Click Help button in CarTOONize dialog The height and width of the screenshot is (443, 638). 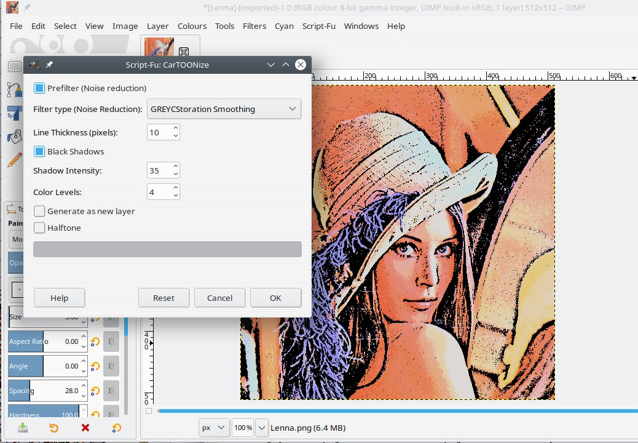click(x=60, y=298)
